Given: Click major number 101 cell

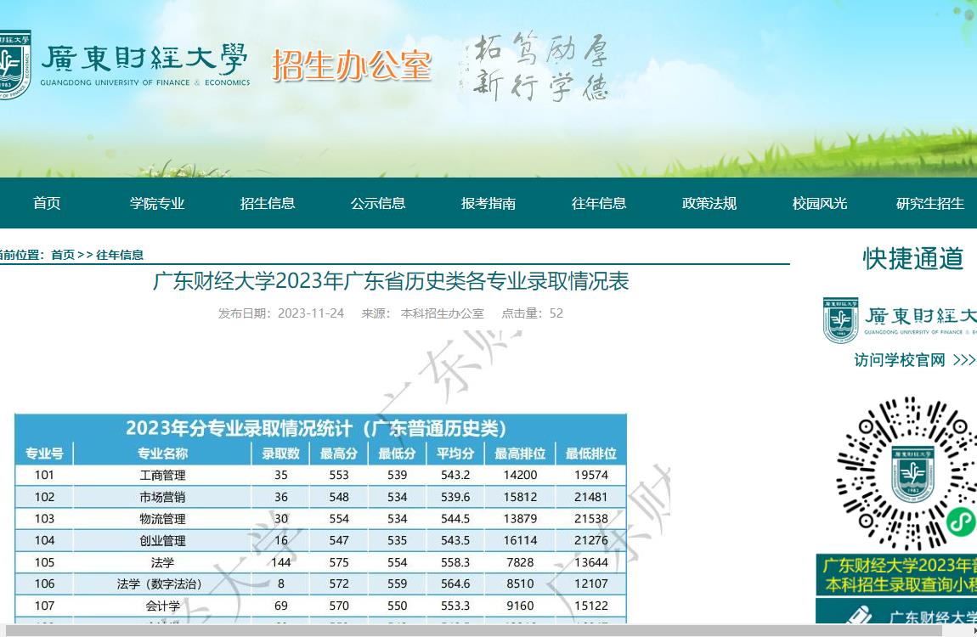Looking at the screenshot, I should click(x=44, y=475).
